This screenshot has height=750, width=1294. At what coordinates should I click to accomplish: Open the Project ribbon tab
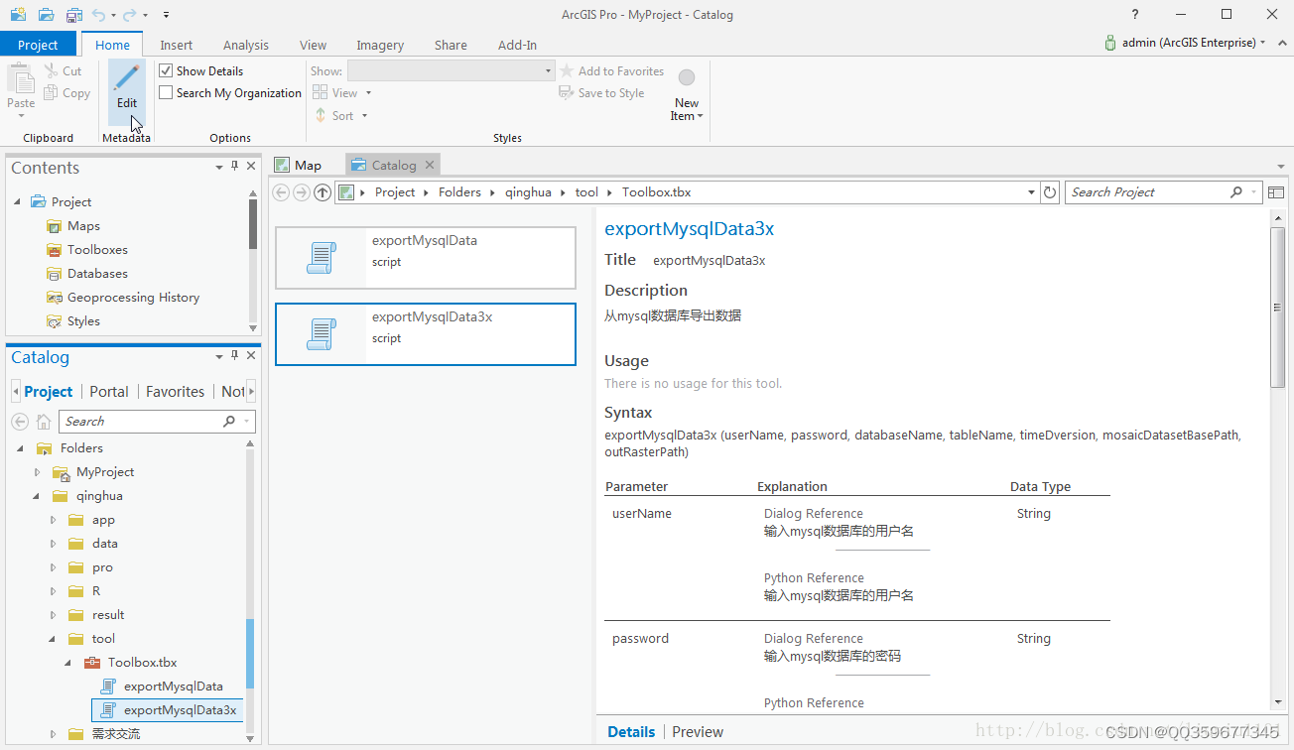38,45
